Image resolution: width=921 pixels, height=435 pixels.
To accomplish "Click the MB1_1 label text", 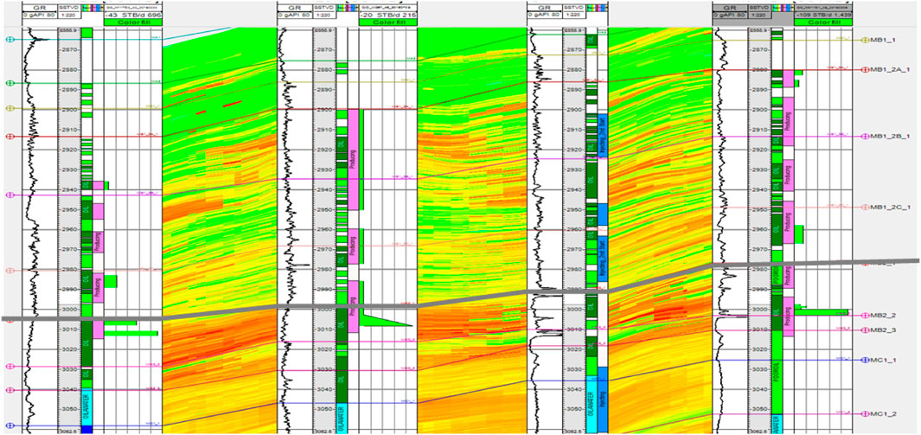I will (x=882, y=40).
